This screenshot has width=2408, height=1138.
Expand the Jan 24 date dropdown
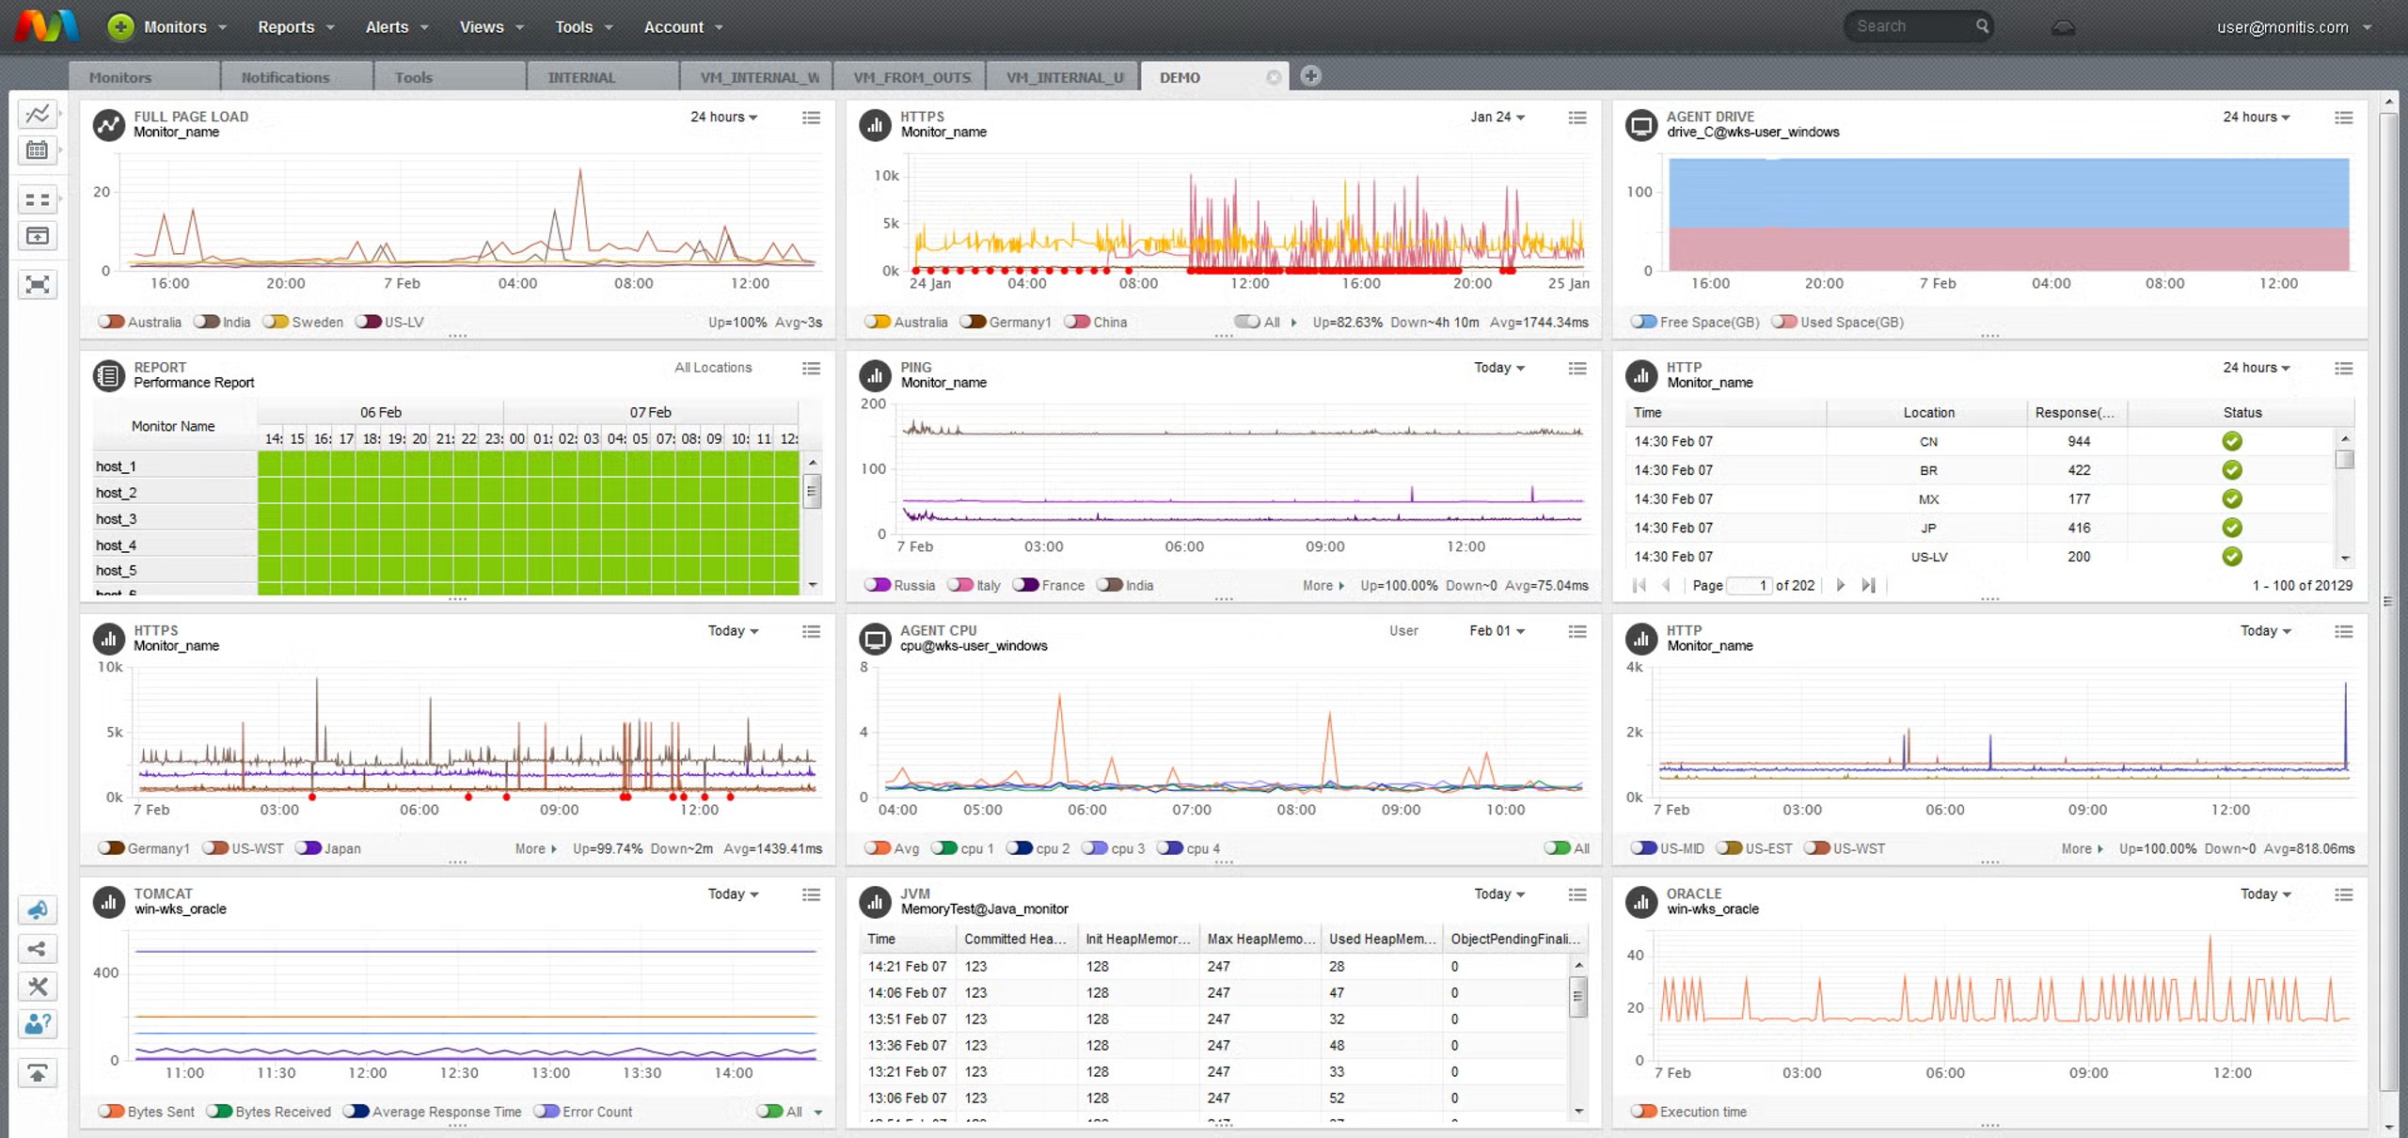pos(1497,117)
